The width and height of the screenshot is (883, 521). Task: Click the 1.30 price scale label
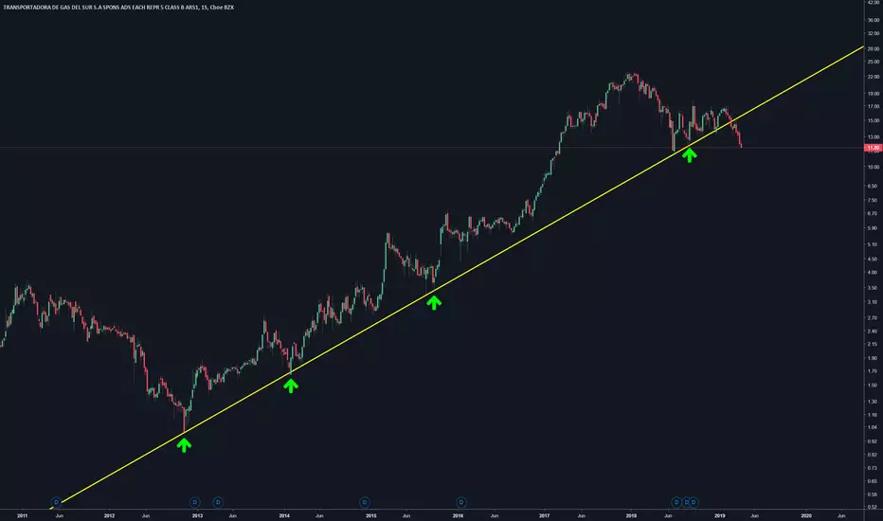(x=873, y=402)
